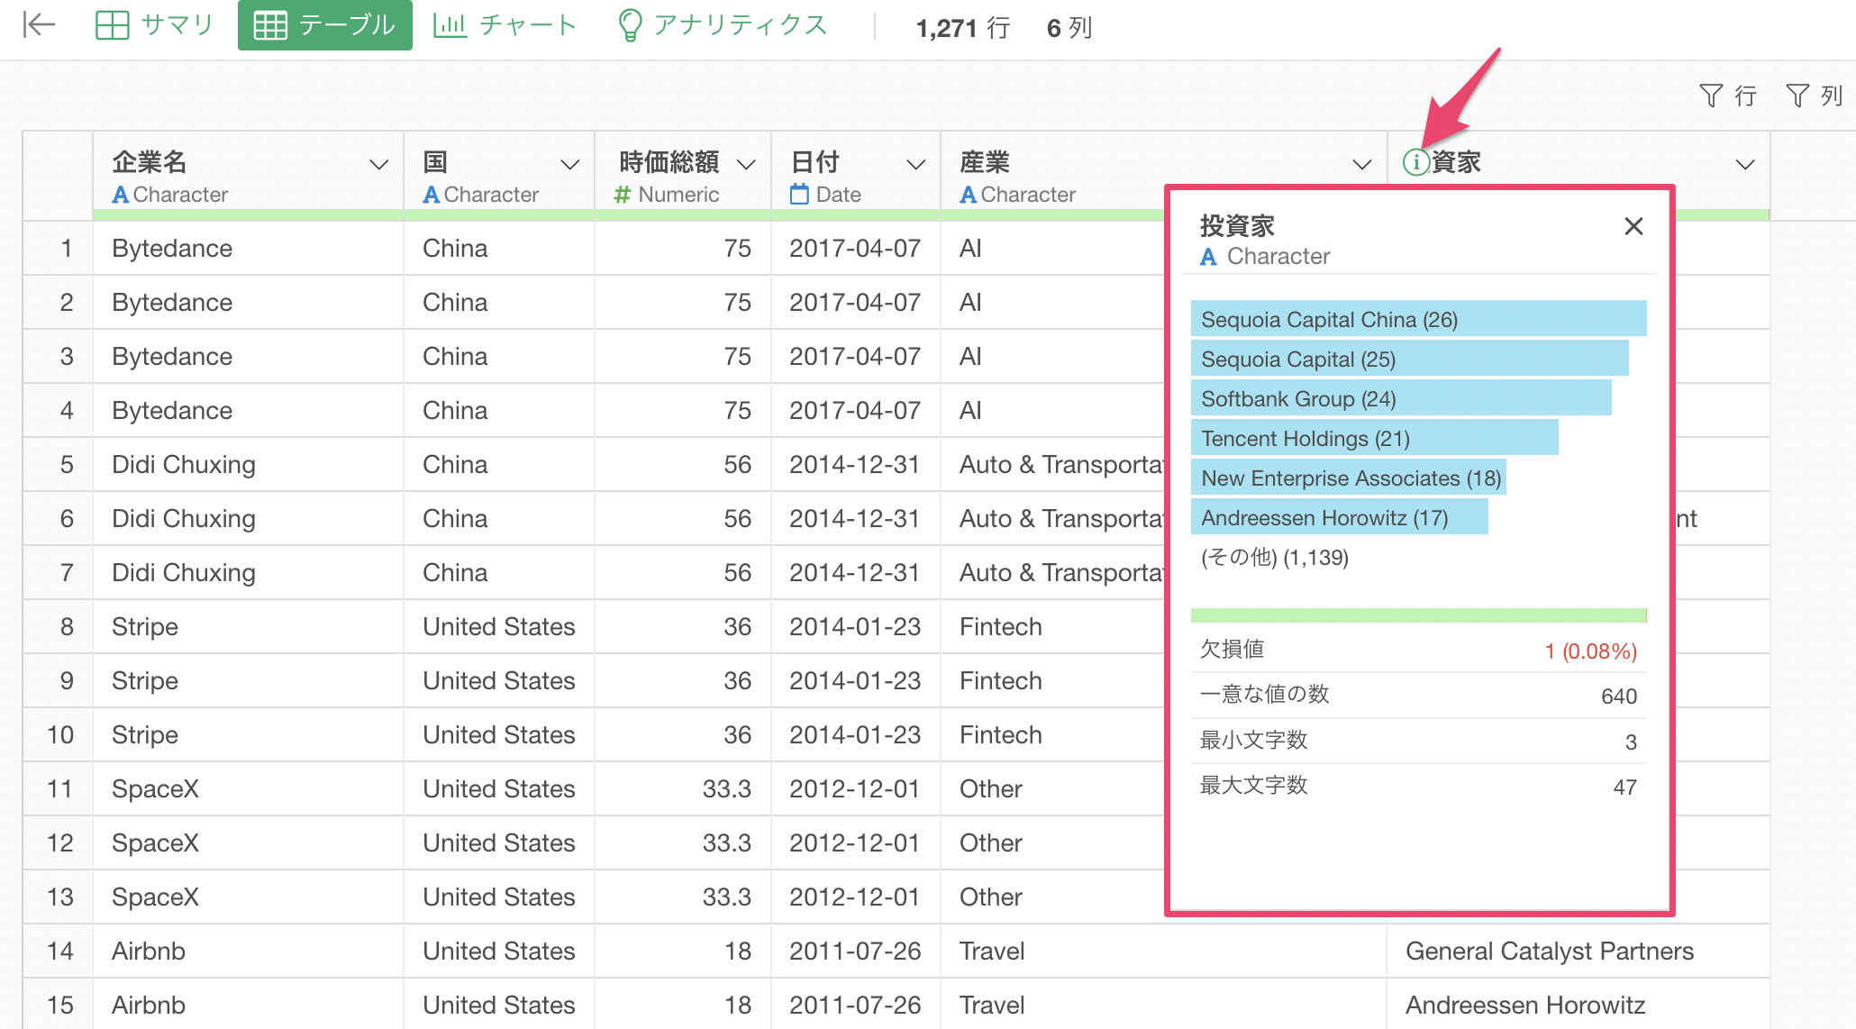Select the Sequoia Capital (25) bar
Screen dimensions: 1856x1029
[1409, 359]
